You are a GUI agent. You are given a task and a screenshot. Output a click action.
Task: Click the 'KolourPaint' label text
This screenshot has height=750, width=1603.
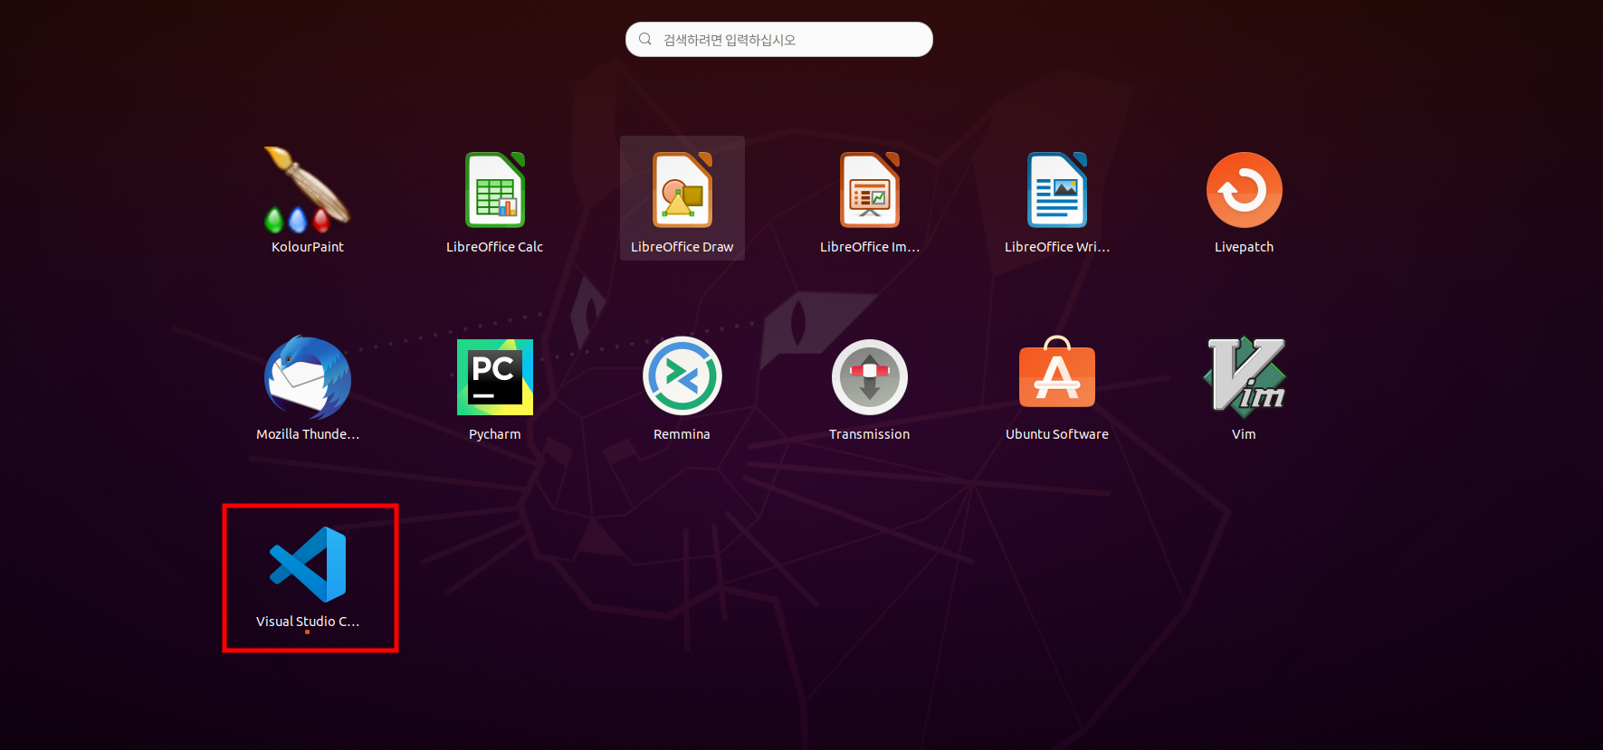coord(308,247)
